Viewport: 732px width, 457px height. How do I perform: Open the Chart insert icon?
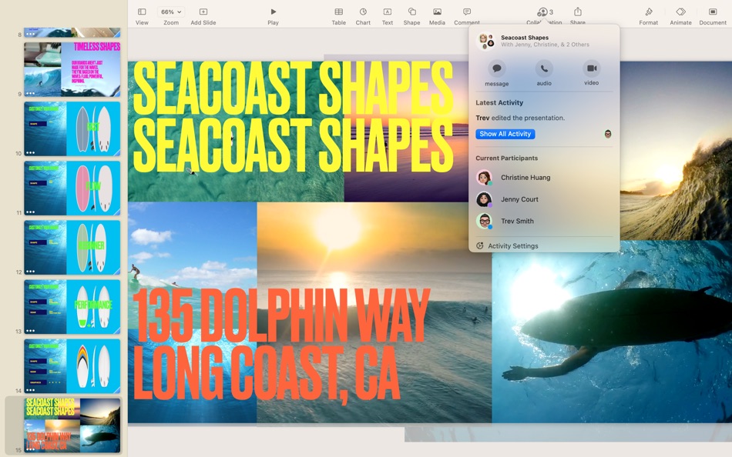point(363,12)
